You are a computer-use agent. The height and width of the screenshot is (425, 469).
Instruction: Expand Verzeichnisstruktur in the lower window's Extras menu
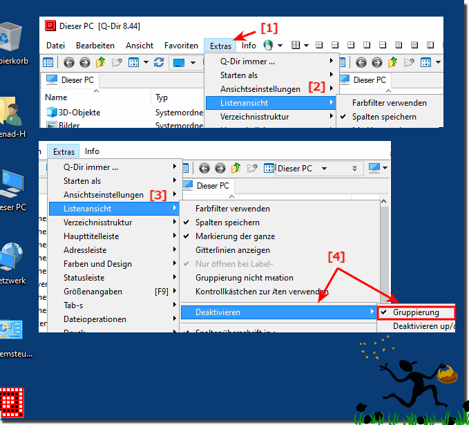tap(114, 223)
